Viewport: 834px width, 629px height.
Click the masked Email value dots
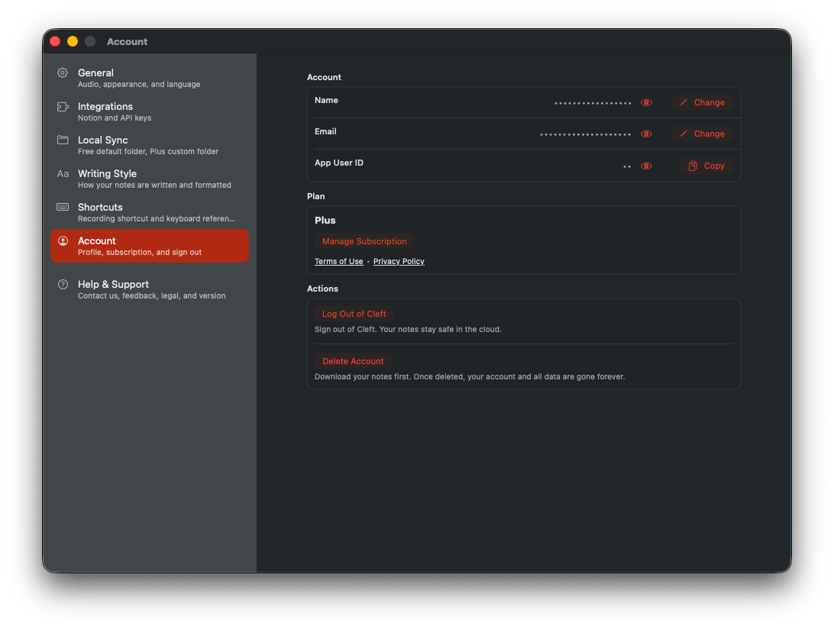[x=586, y=134]
